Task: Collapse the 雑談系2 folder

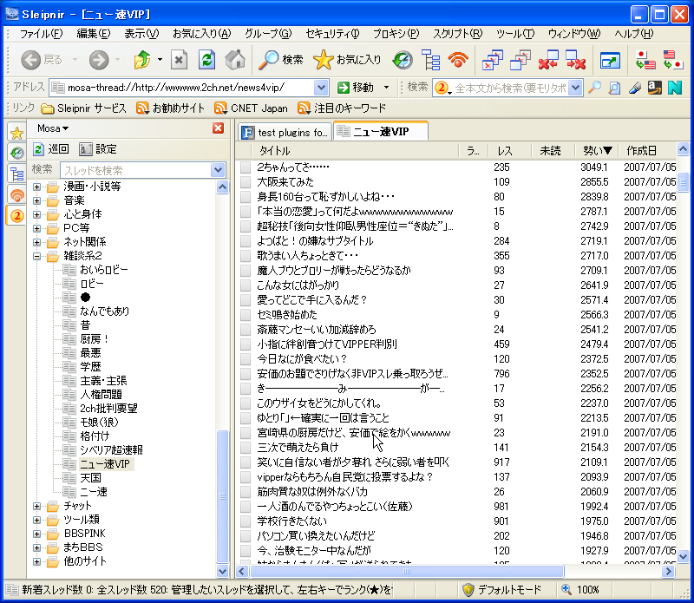Action: click(36, 256)
